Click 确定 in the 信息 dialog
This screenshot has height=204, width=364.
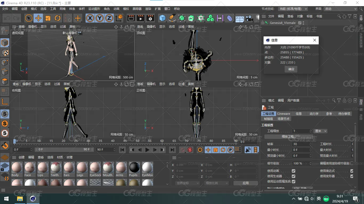pyautogui.click(x=291, y=69)
